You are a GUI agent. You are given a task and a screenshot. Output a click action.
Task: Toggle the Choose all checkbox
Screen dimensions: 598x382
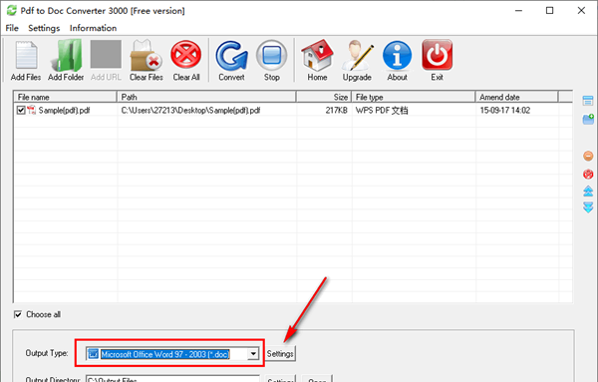point(18,314)
